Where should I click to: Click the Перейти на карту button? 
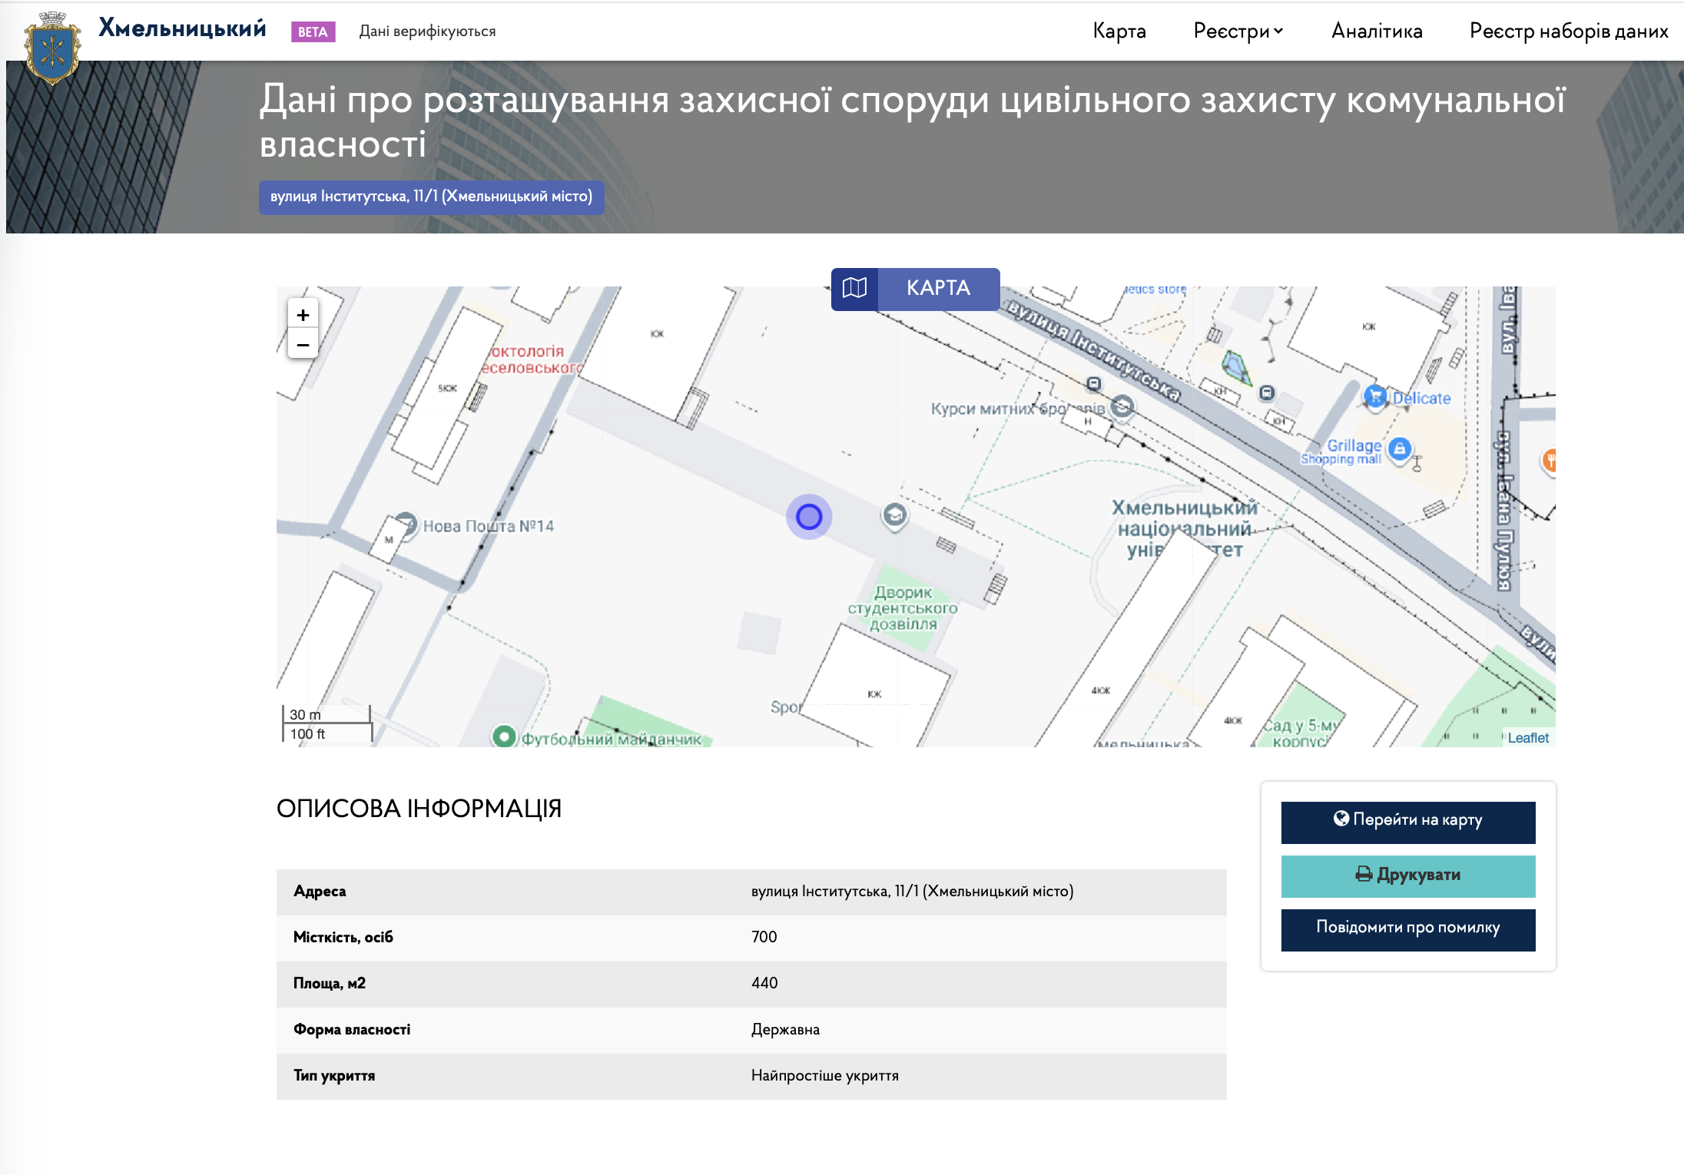(x=1407, y=822)
